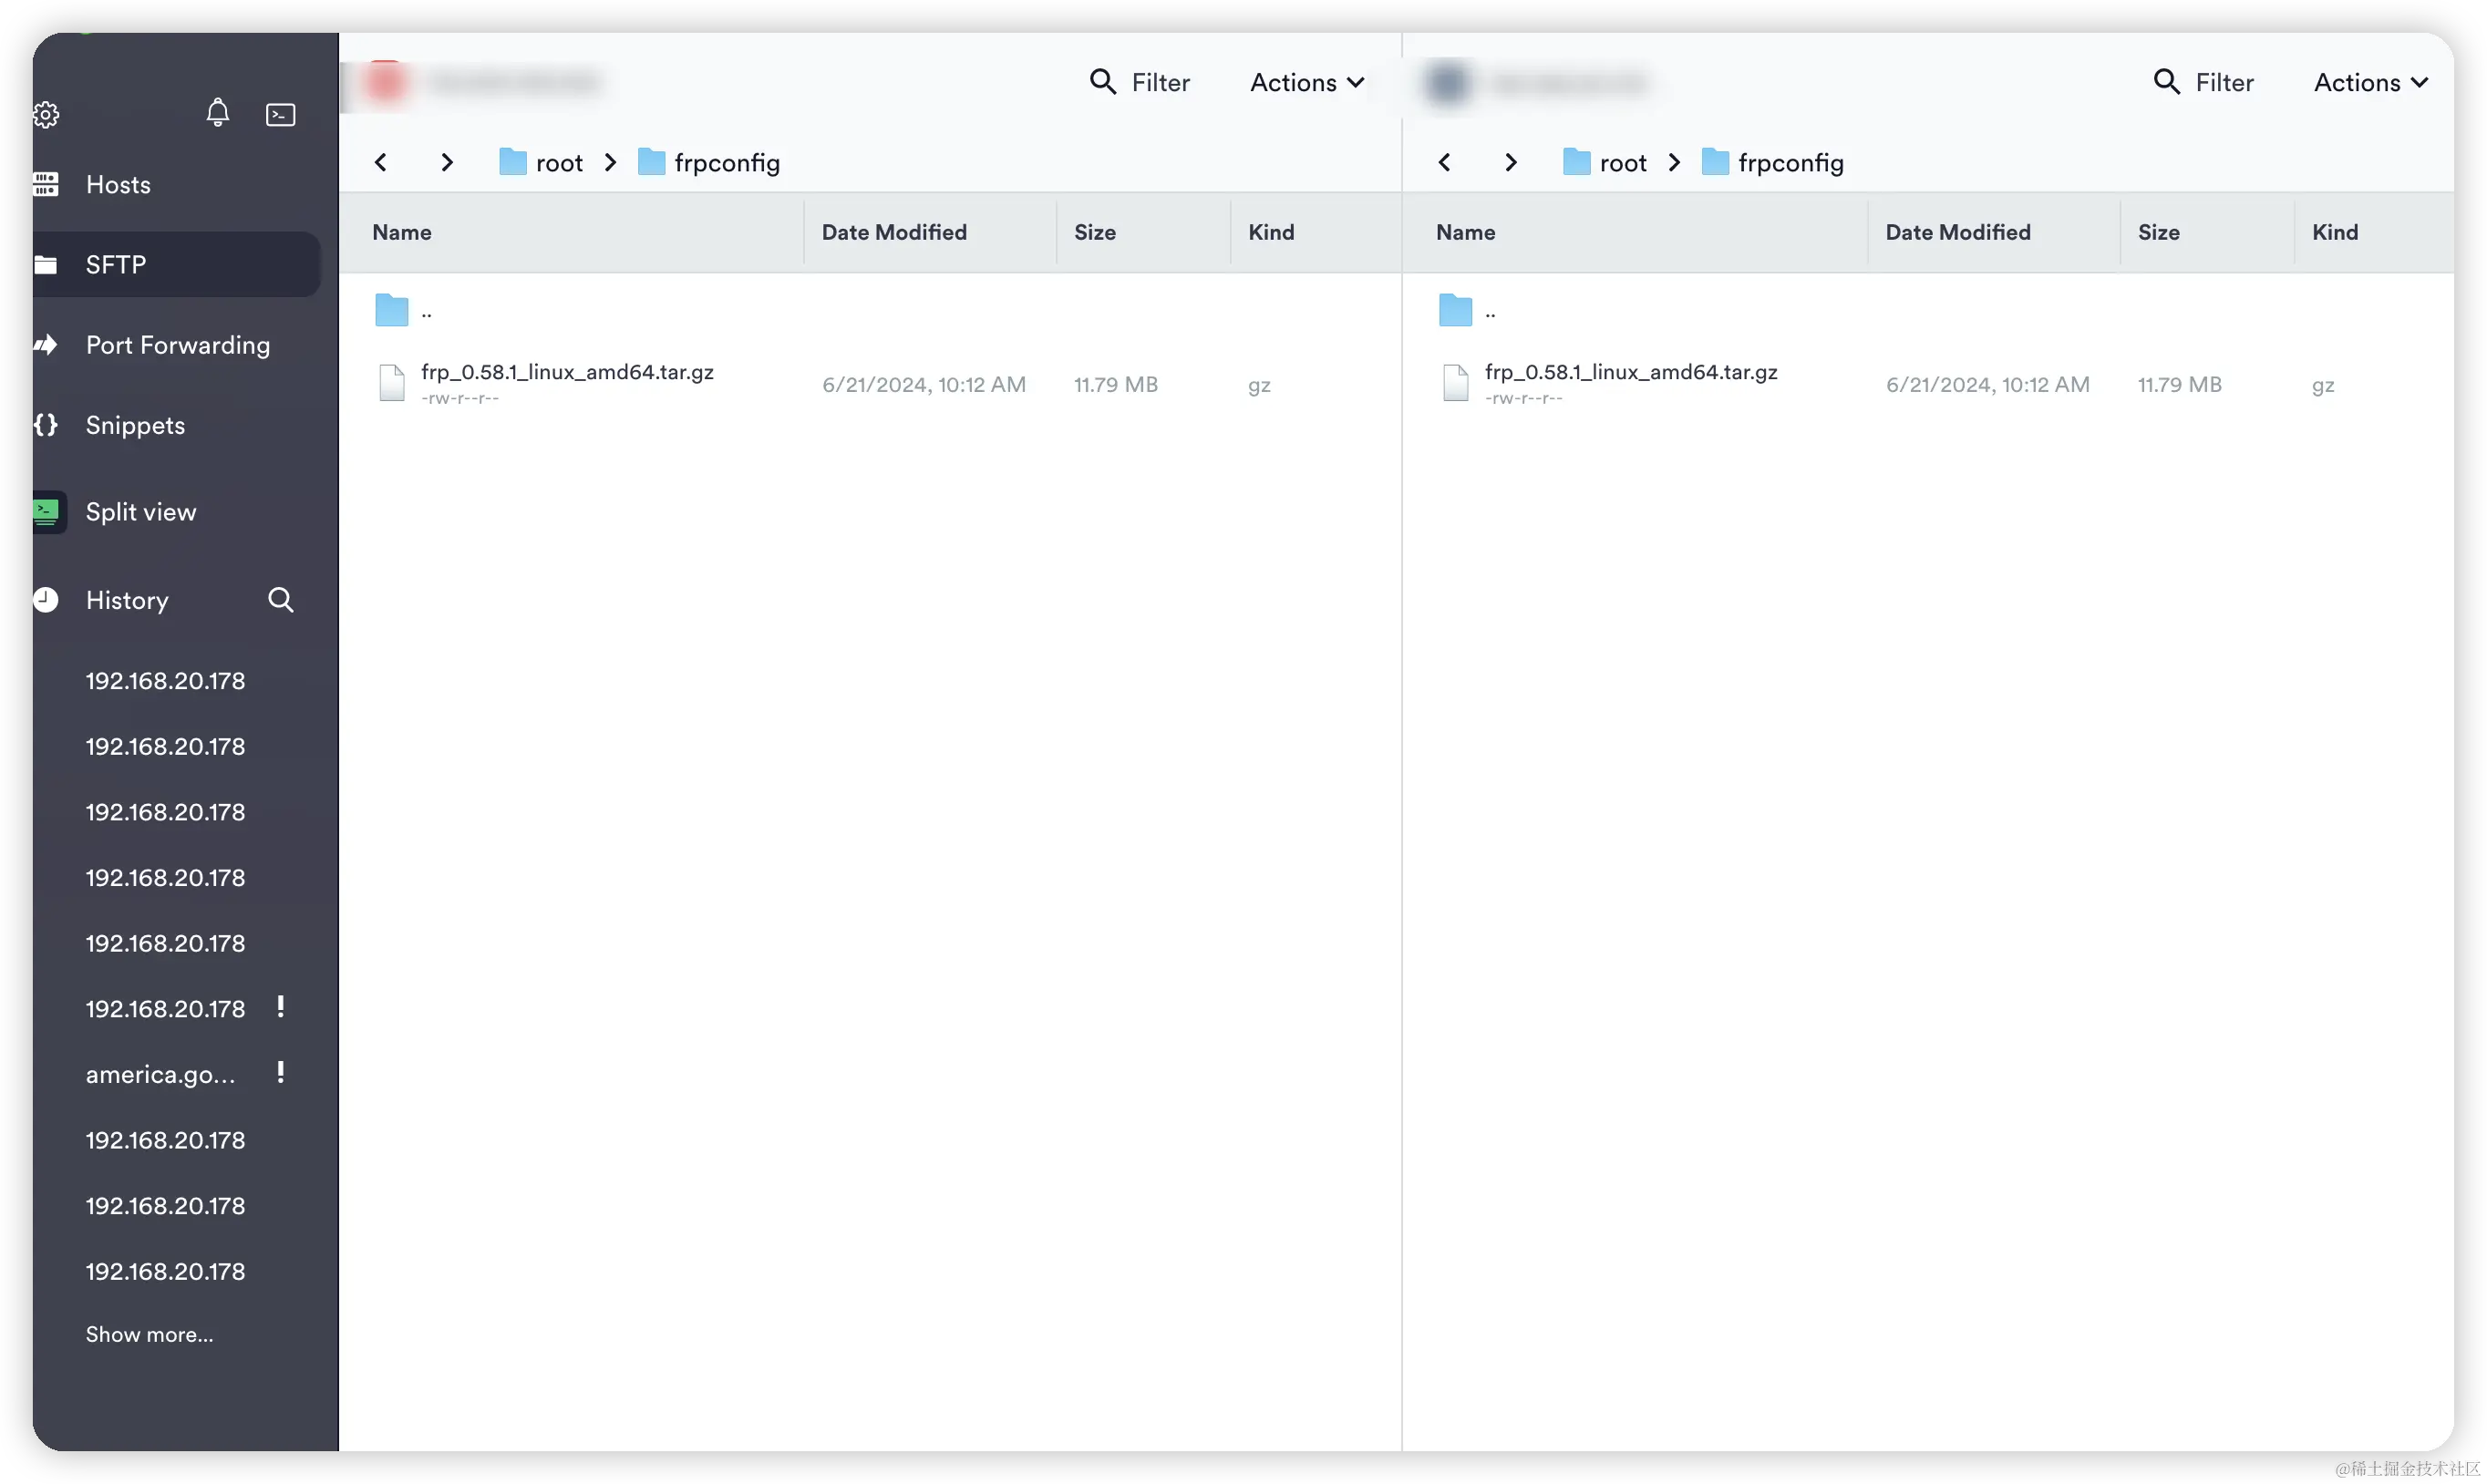Open the local terminal icon
Screen dimensions: 2487x1484
point(281,115)
